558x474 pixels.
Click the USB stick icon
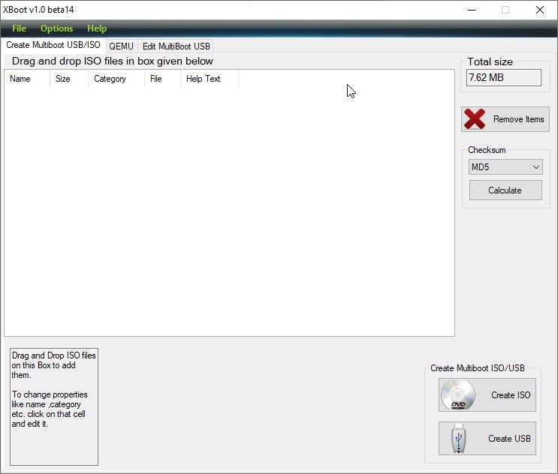click(x=459, y=438)
